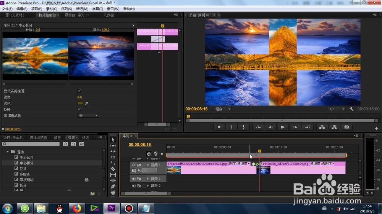Toggle 视频 1 sync lock
382x214 pixels.
point(139,165)
